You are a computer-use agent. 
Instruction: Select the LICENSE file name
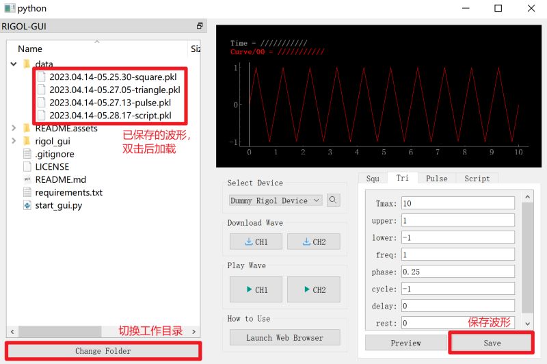click(x=52, y=166)
